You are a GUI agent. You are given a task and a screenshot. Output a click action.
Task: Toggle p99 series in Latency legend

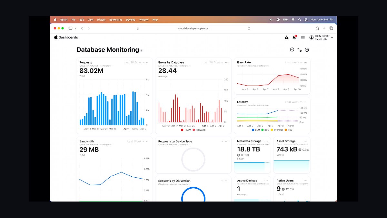pyautogui.click(x=255, y=130)
